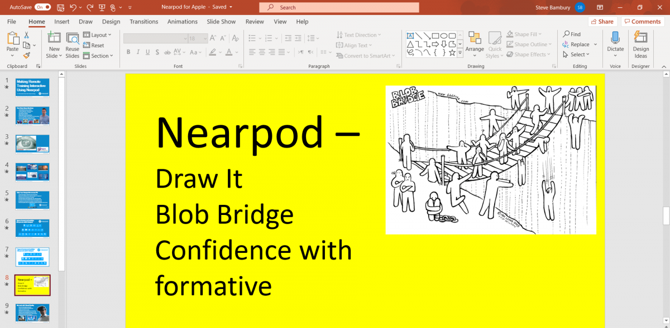Open the font size combo box

pyautogui.click(x=198, y=38)
